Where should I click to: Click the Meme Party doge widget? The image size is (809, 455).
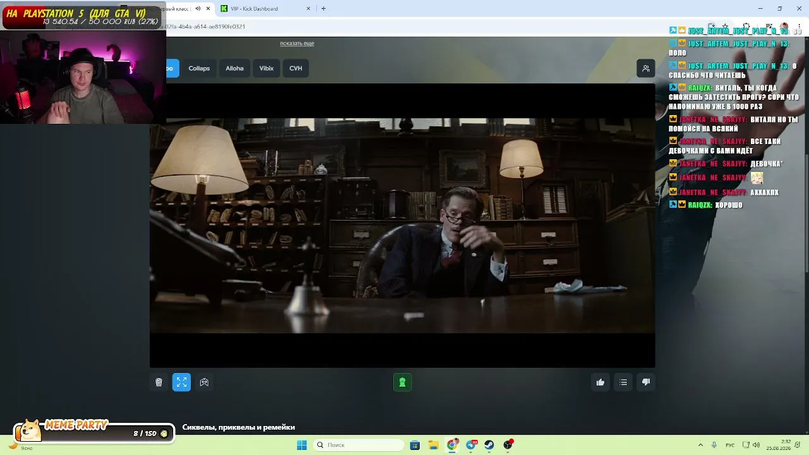coord(93,431)
